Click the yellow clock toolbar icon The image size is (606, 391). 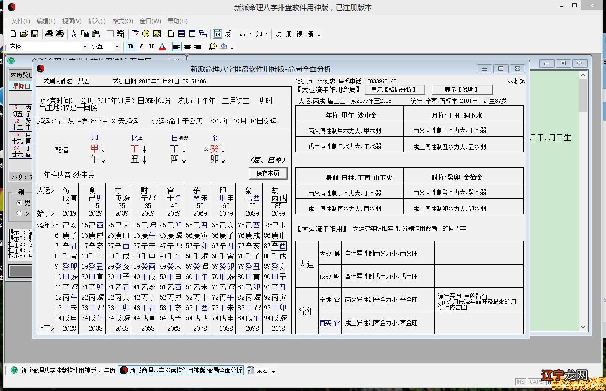pyautogui.click(x=146, y=34)
